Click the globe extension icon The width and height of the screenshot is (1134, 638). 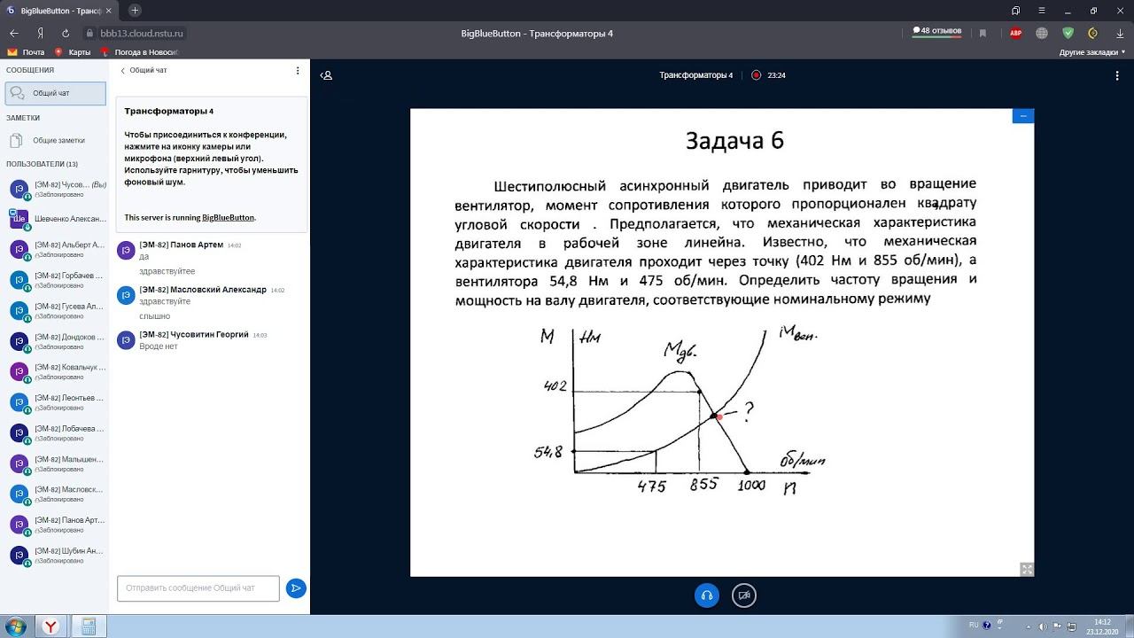(x=1042, y=33)
